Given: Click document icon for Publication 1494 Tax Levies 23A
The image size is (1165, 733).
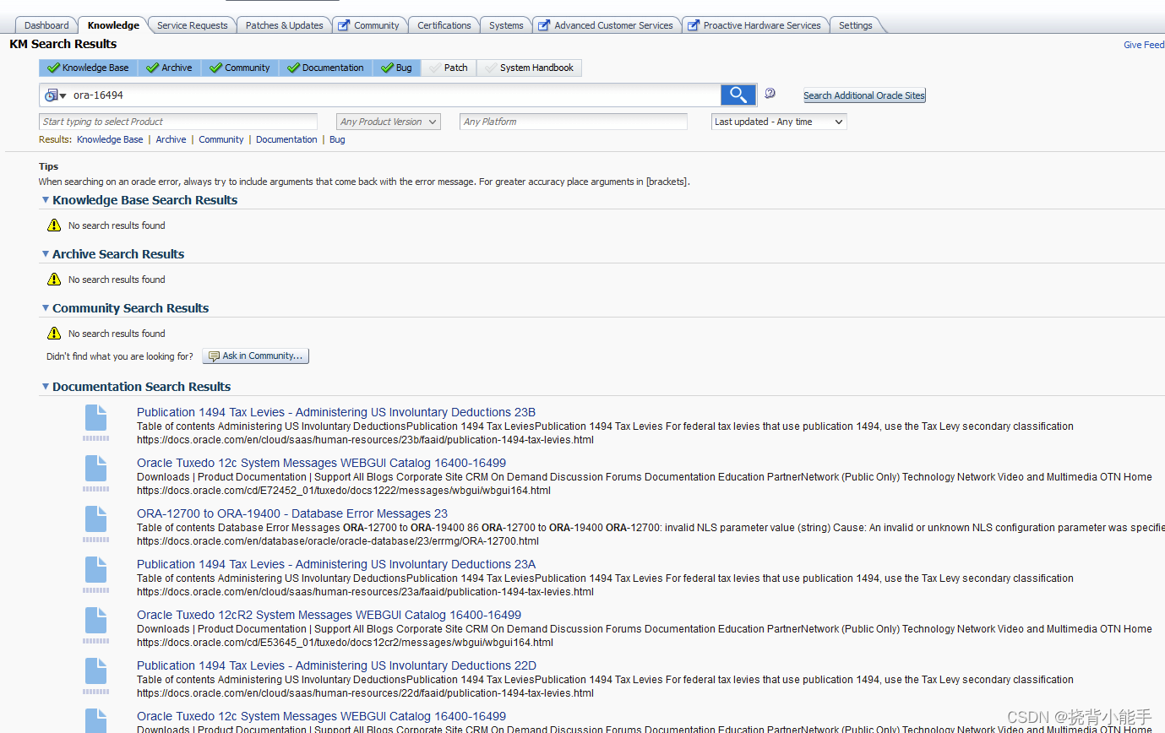Looking at the screenshot, I should [95, 569].
